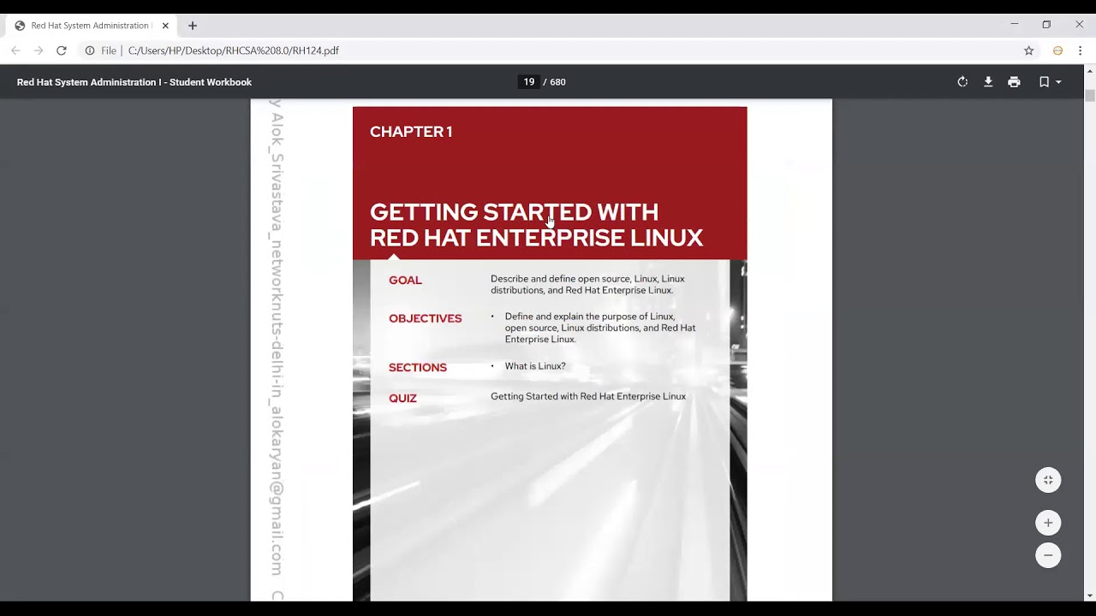
Task: Minimize the Chrome window
Action: (1015, 25)
